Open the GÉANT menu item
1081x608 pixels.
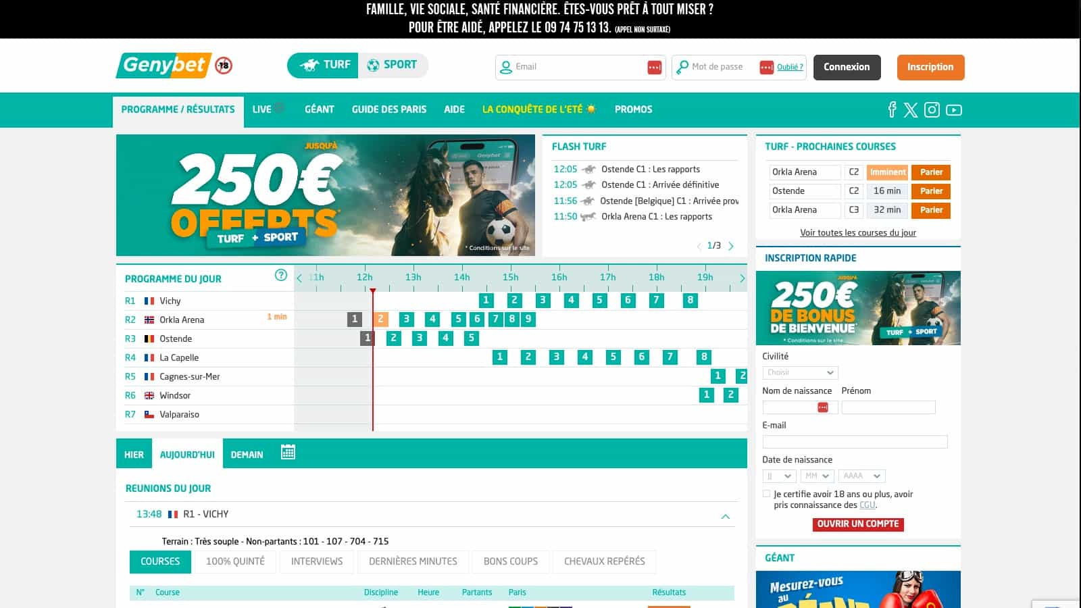pos(320,109)
